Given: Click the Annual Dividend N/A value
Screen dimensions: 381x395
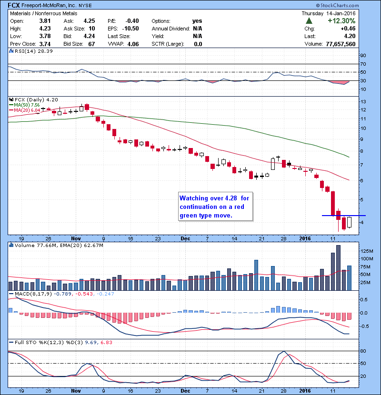Looking at the screenshot, I should point(198,29).
